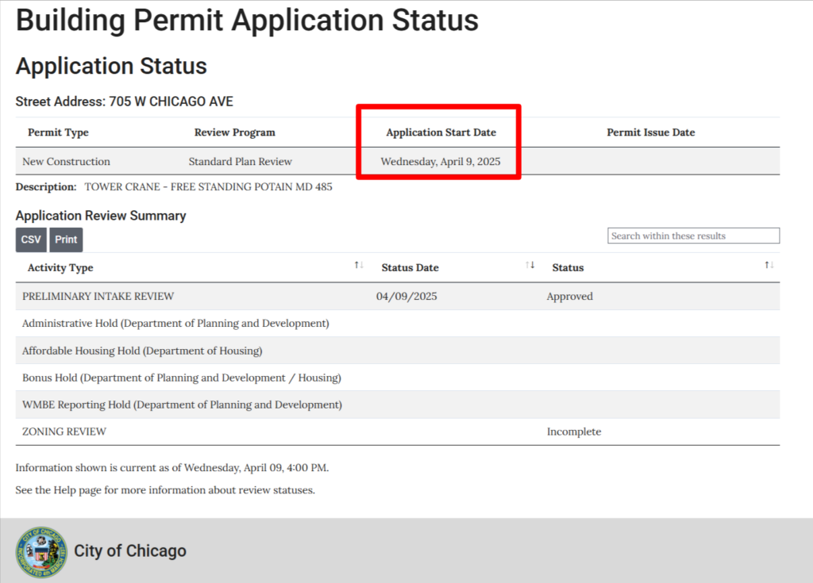Select the PRELIMINARY INTAKE REVIEW row

(97, 296)
